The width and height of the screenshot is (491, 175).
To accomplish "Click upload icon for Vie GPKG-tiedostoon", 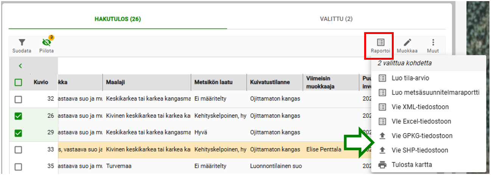I will [x=382, y=136].
